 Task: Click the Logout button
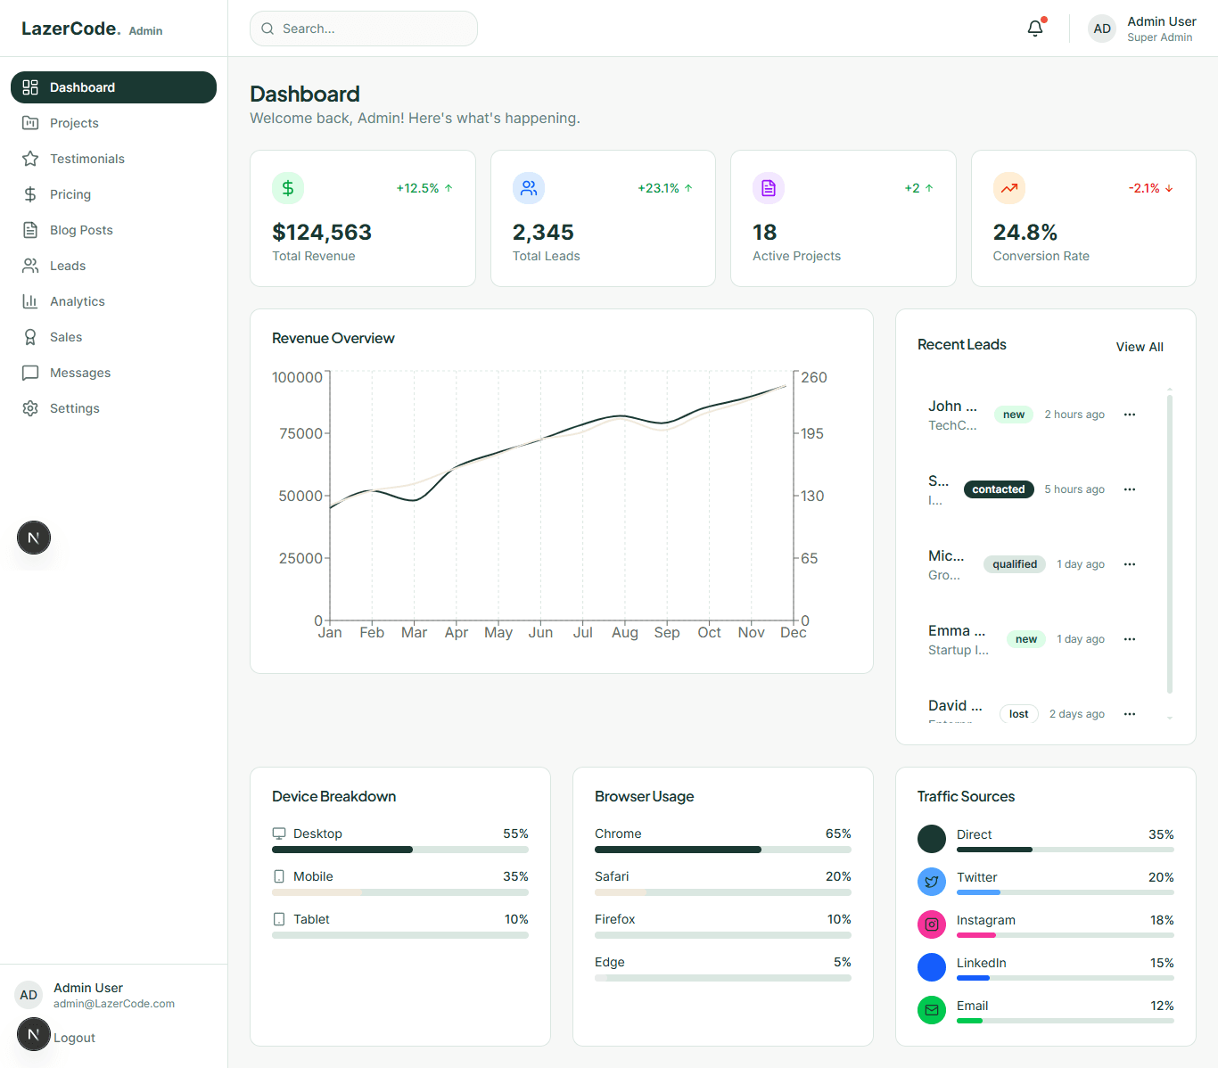(x=74, y=1037)
